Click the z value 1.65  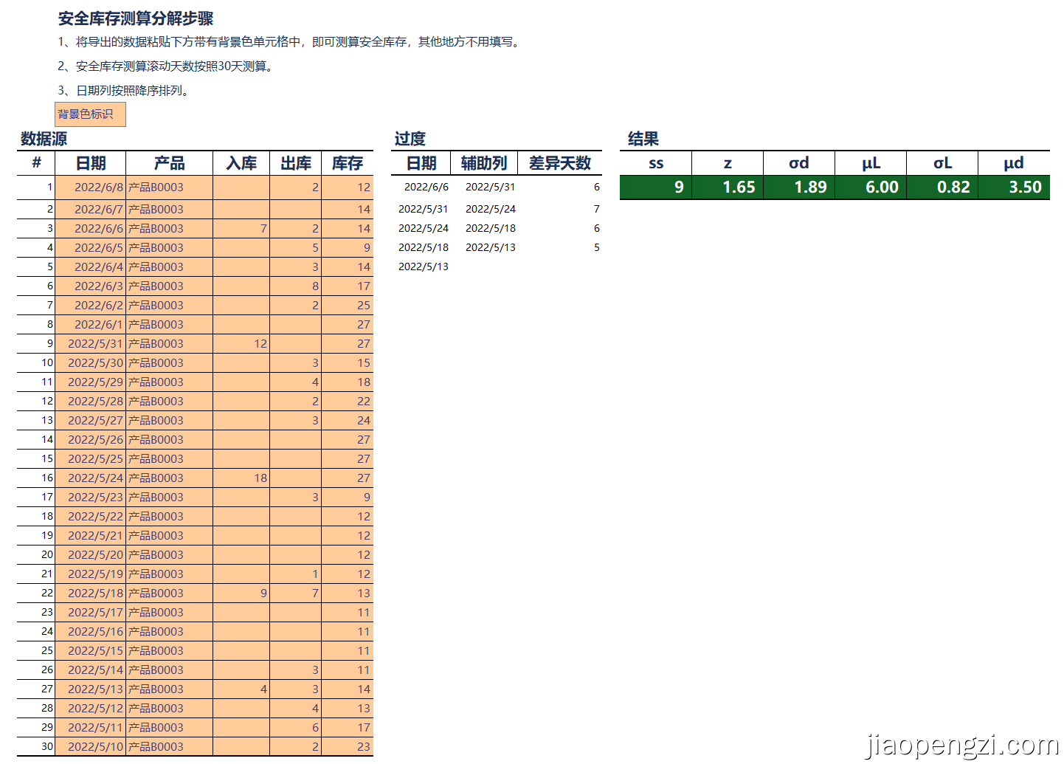pyautogui.click(x=728, y=187)
